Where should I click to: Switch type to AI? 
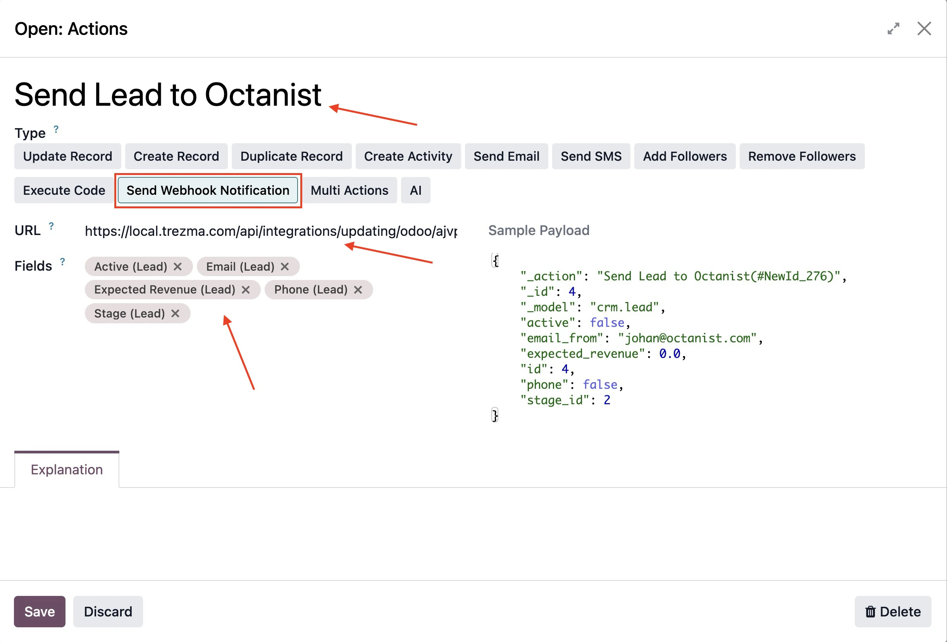coord(416,191)
